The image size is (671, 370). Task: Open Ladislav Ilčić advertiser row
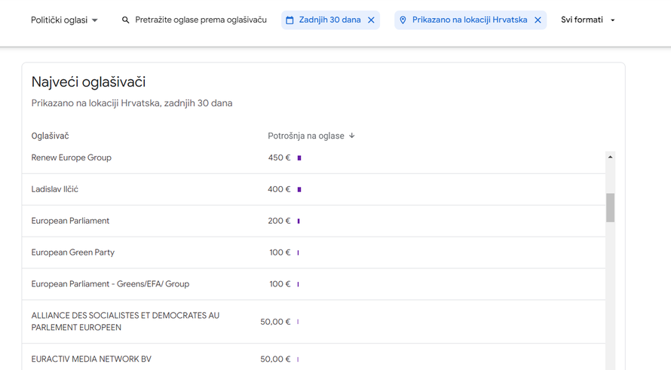55,189
